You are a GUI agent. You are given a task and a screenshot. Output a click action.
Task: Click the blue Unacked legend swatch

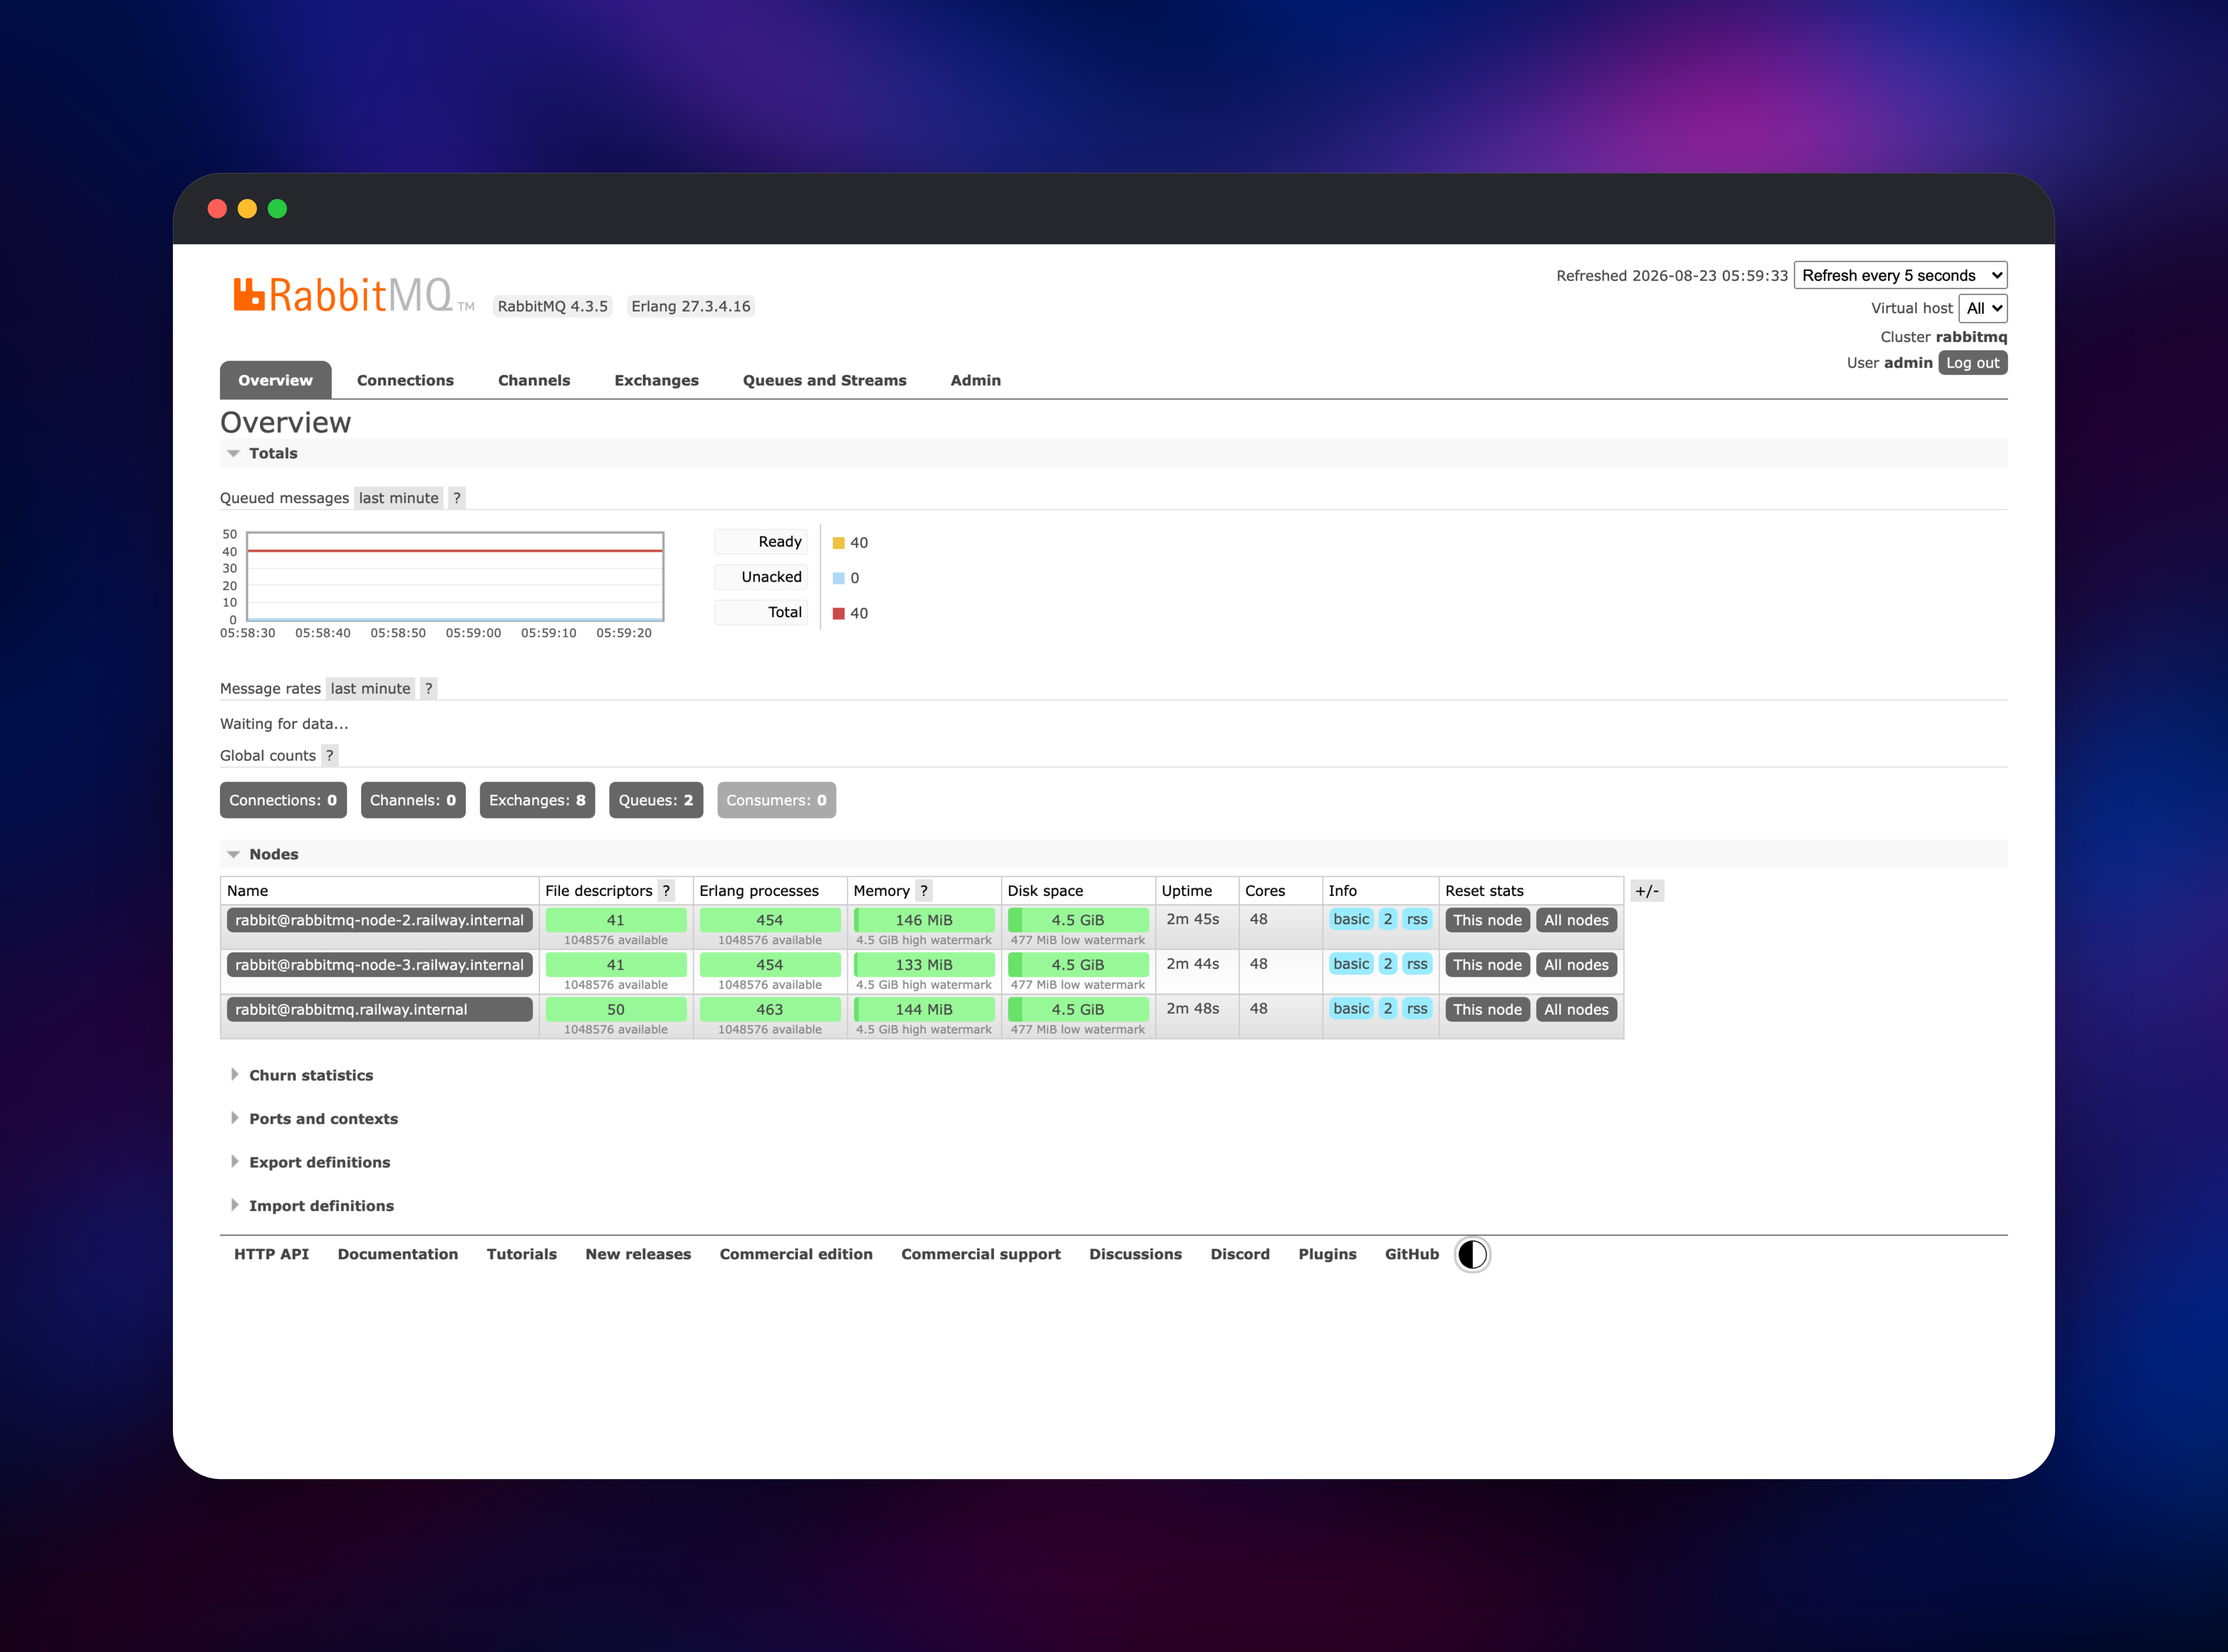(839, 578)
